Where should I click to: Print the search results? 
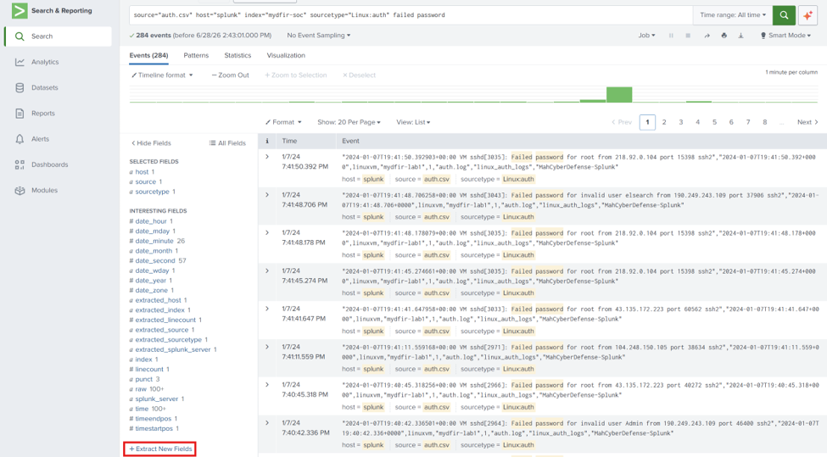[x=724, y=36]
